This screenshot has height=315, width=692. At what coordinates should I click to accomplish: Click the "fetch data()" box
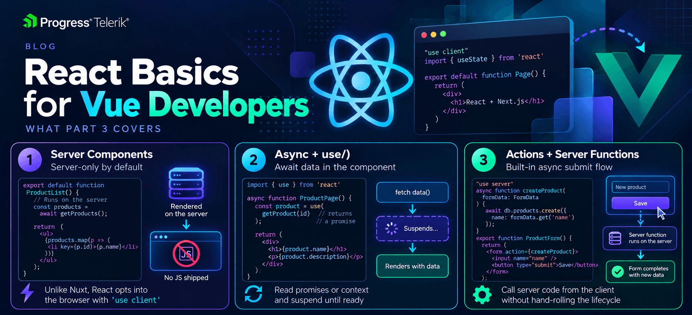pyautogui.click(x=412, y=192)
